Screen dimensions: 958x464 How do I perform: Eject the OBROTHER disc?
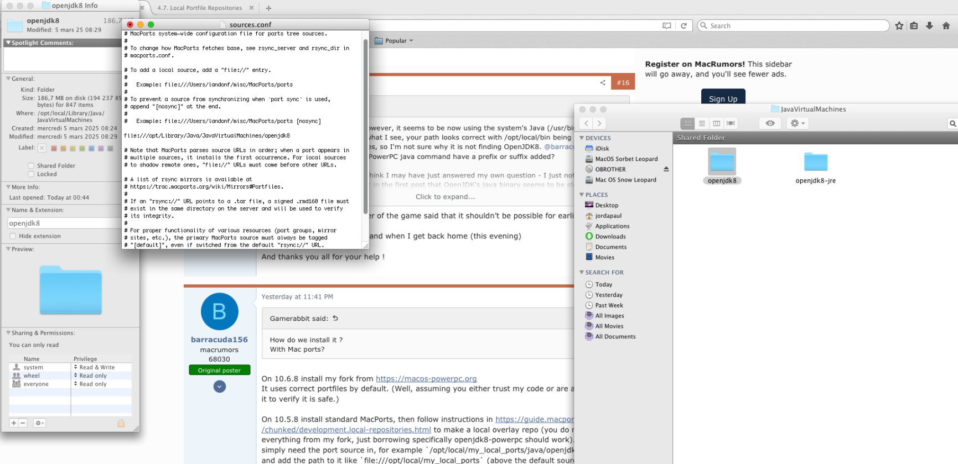pos(666,169)
